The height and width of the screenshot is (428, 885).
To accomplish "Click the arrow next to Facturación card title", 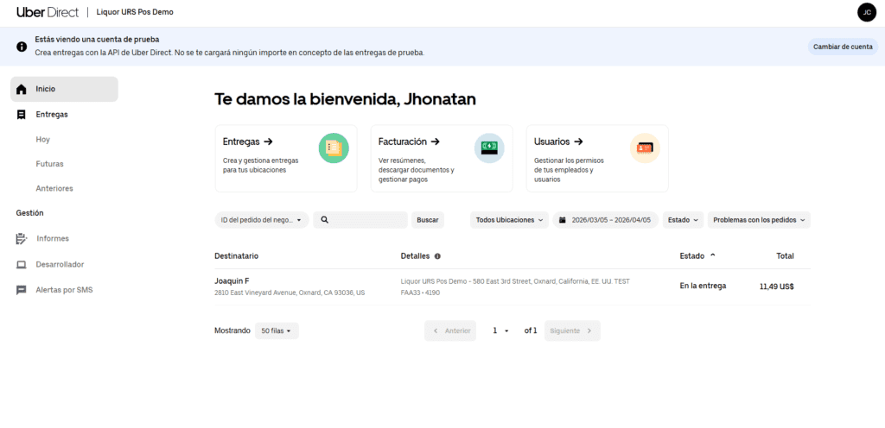I will click(x=436, y=142).
